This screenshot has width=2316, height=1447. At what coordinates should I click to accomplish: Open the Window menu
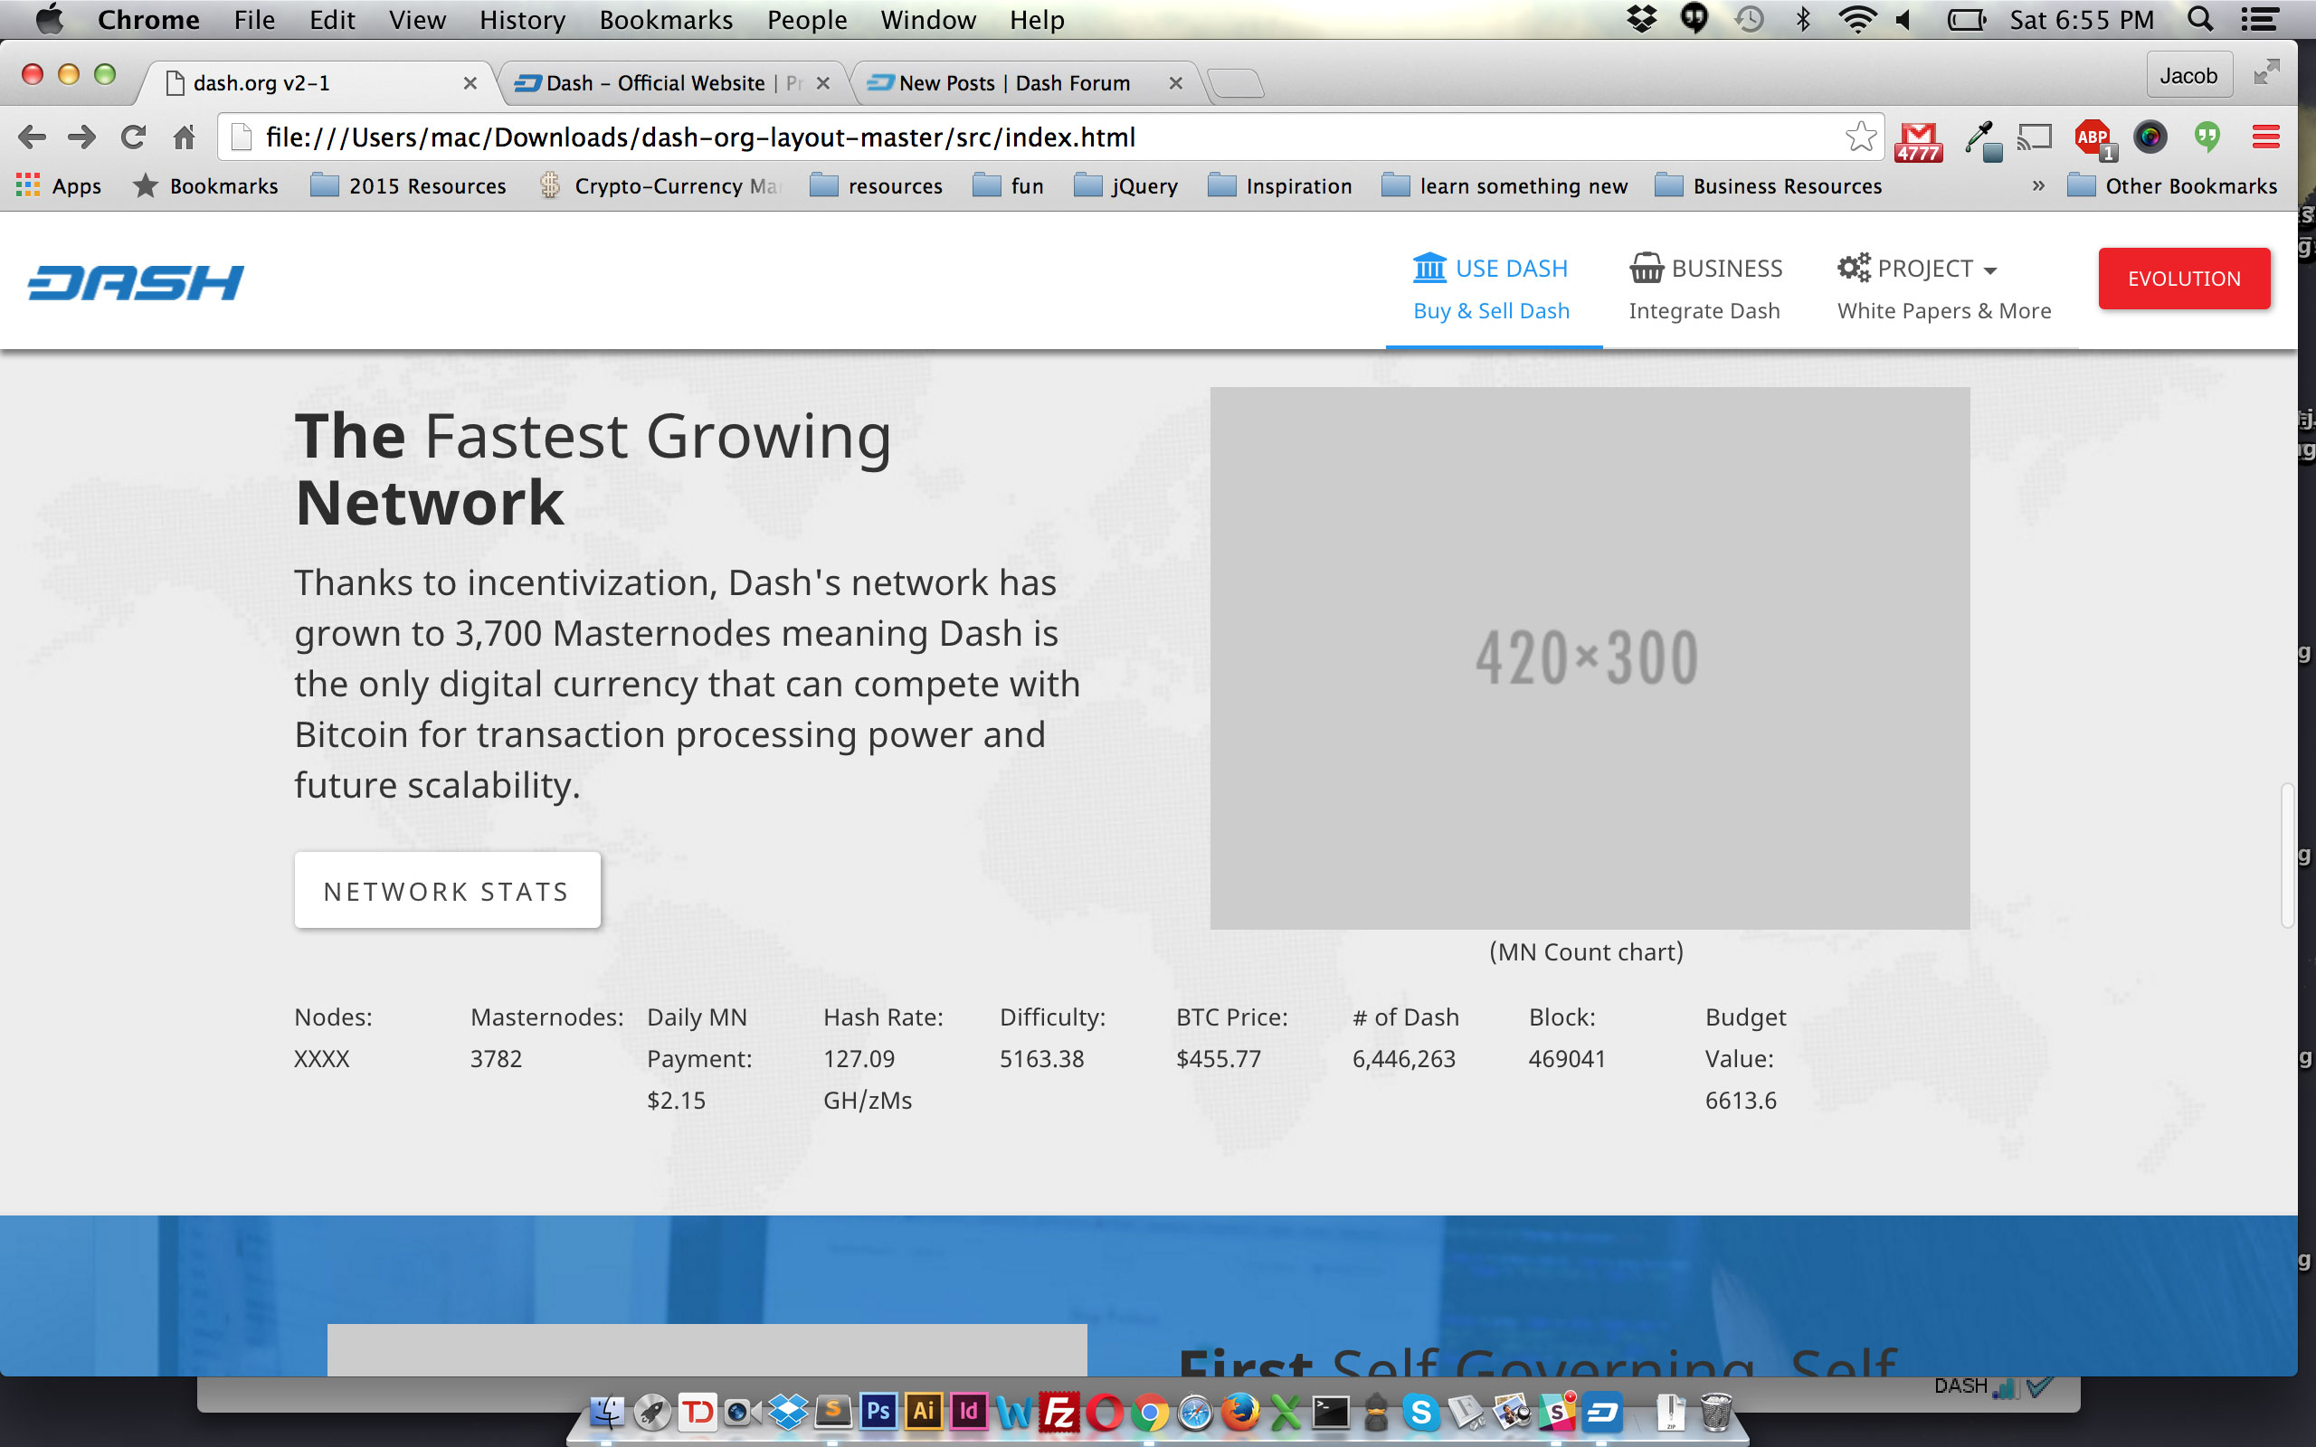(x=928, y=19)
